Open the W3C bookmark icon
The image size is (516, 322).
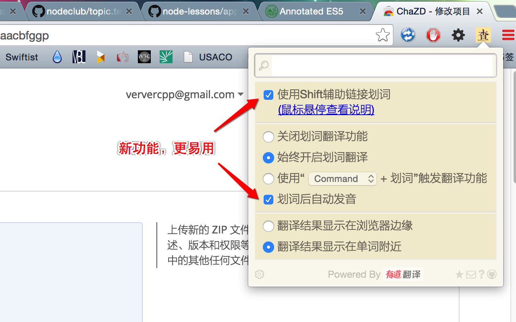pyautogui.click(x=144, y=57)
